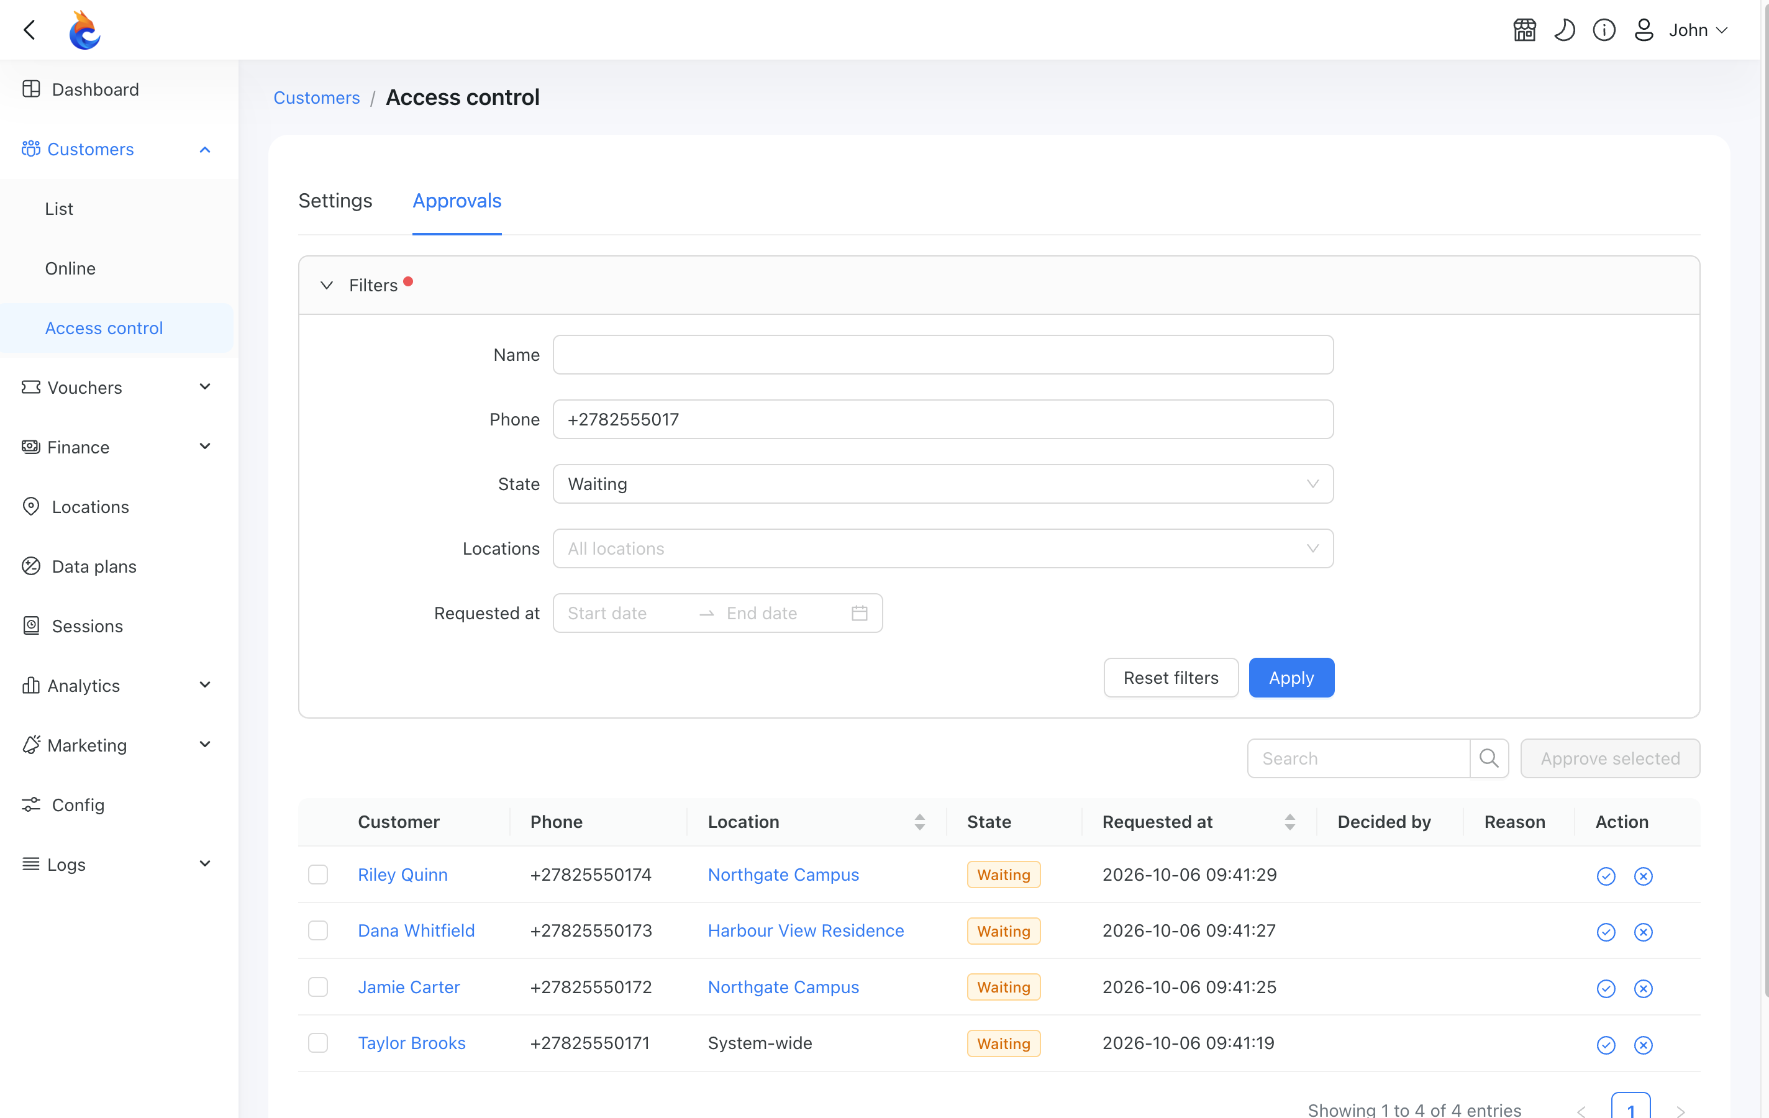Reject Dana Whitfield's request with X icon

pyautogui.click(x=1644, y=932)
